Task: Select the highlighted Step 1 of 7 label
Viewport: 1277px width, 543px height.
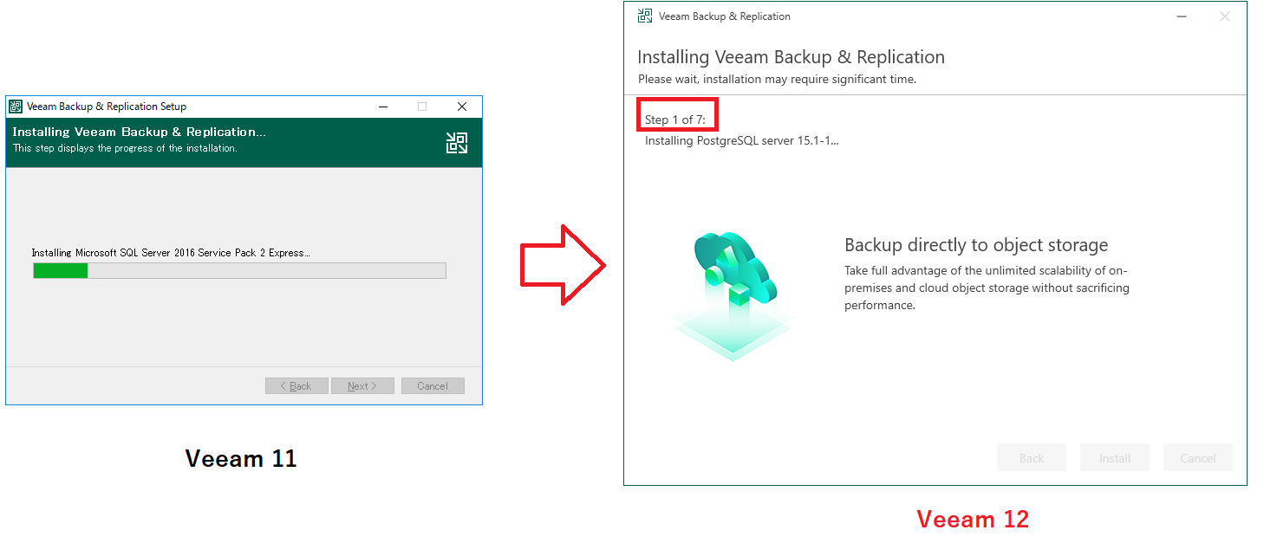Action: (676, 113)
